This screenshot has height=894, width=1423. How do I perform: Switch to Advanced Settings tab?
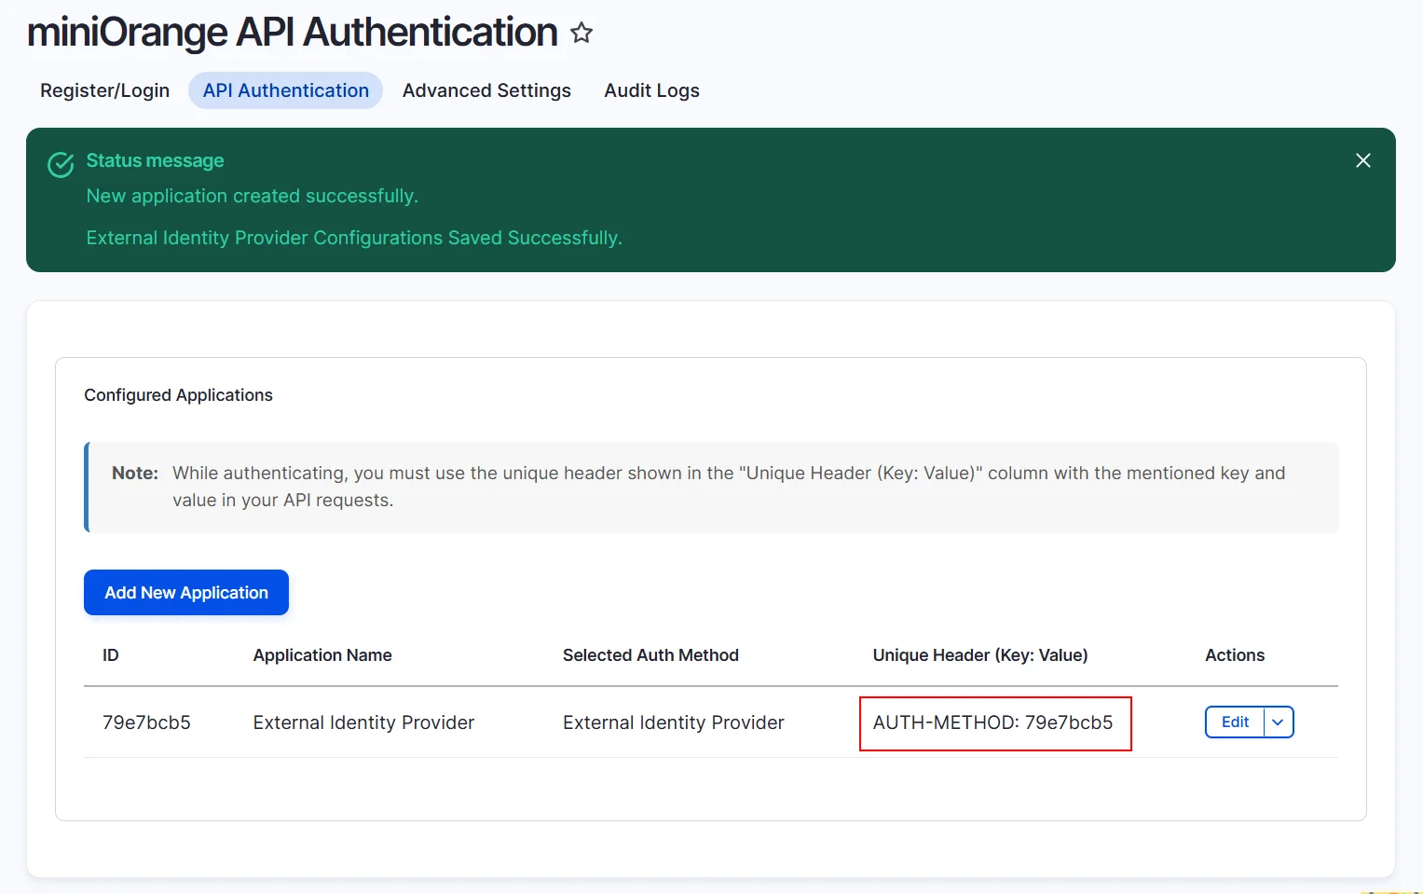point(486,90)
